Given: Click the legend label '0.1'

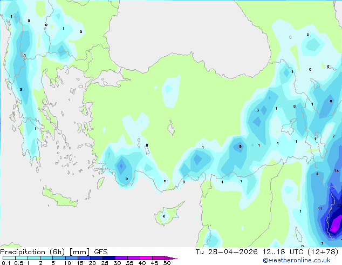Looking at the screenshot, I should pyautogui.click(x=6, y=263).
